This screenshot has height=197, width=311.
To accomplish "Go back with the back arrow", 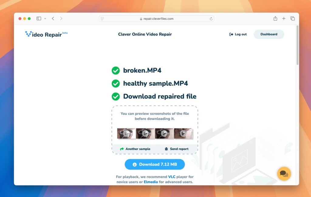I will coord(53,19).
